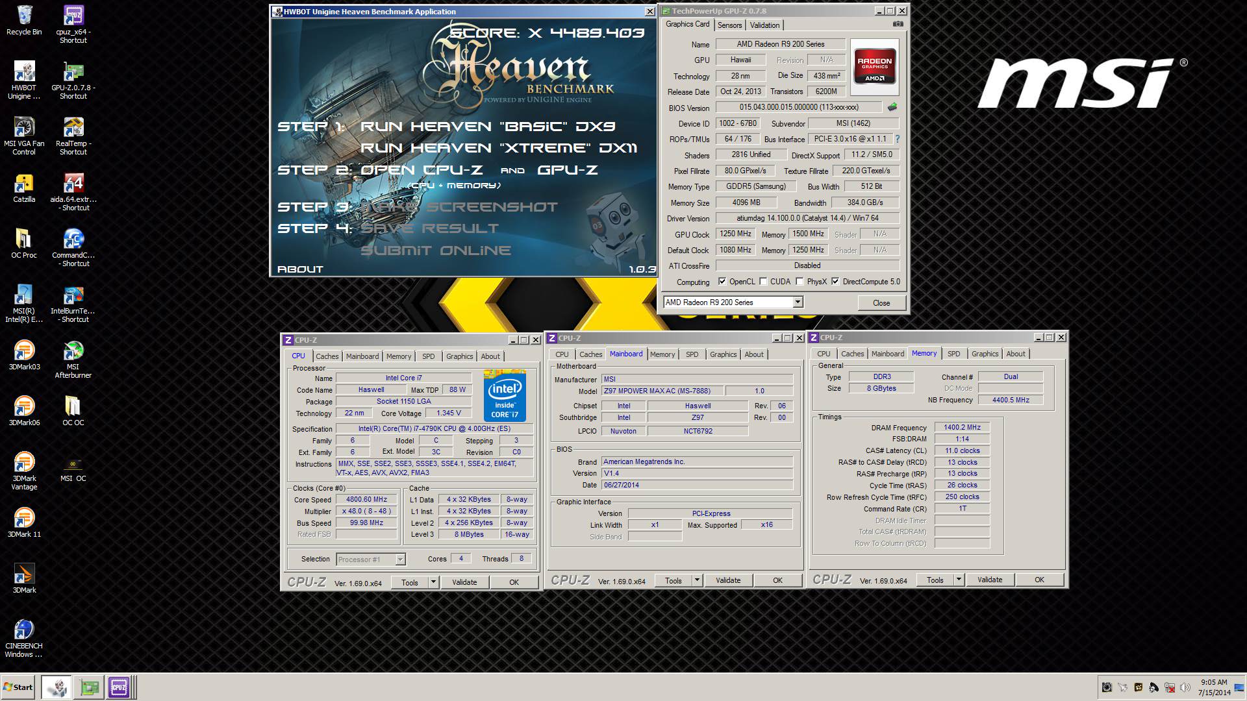Open cpuz_x64 shortcut on desktop
The height and width of the screenshot is (701, 1247).
coord(73,25)
